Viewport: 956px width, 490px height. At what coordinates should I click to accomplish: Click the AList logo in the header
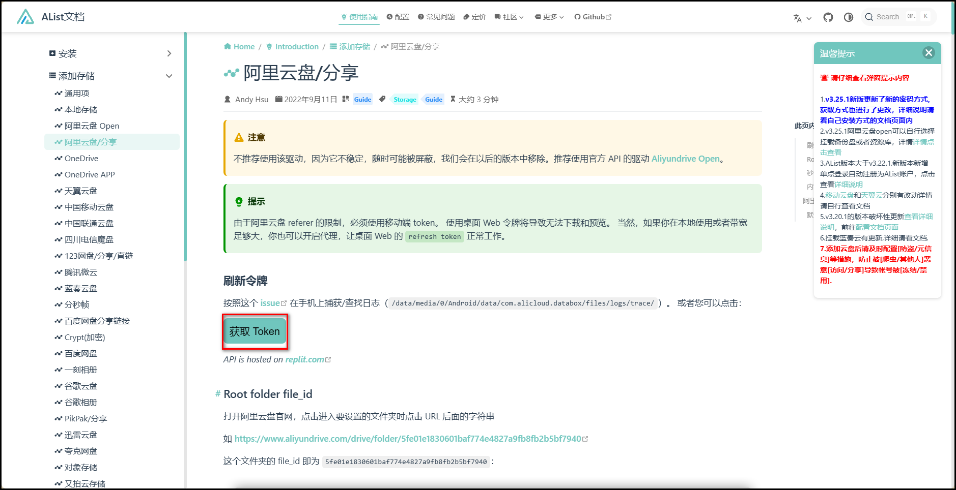[x=24, y=16]
